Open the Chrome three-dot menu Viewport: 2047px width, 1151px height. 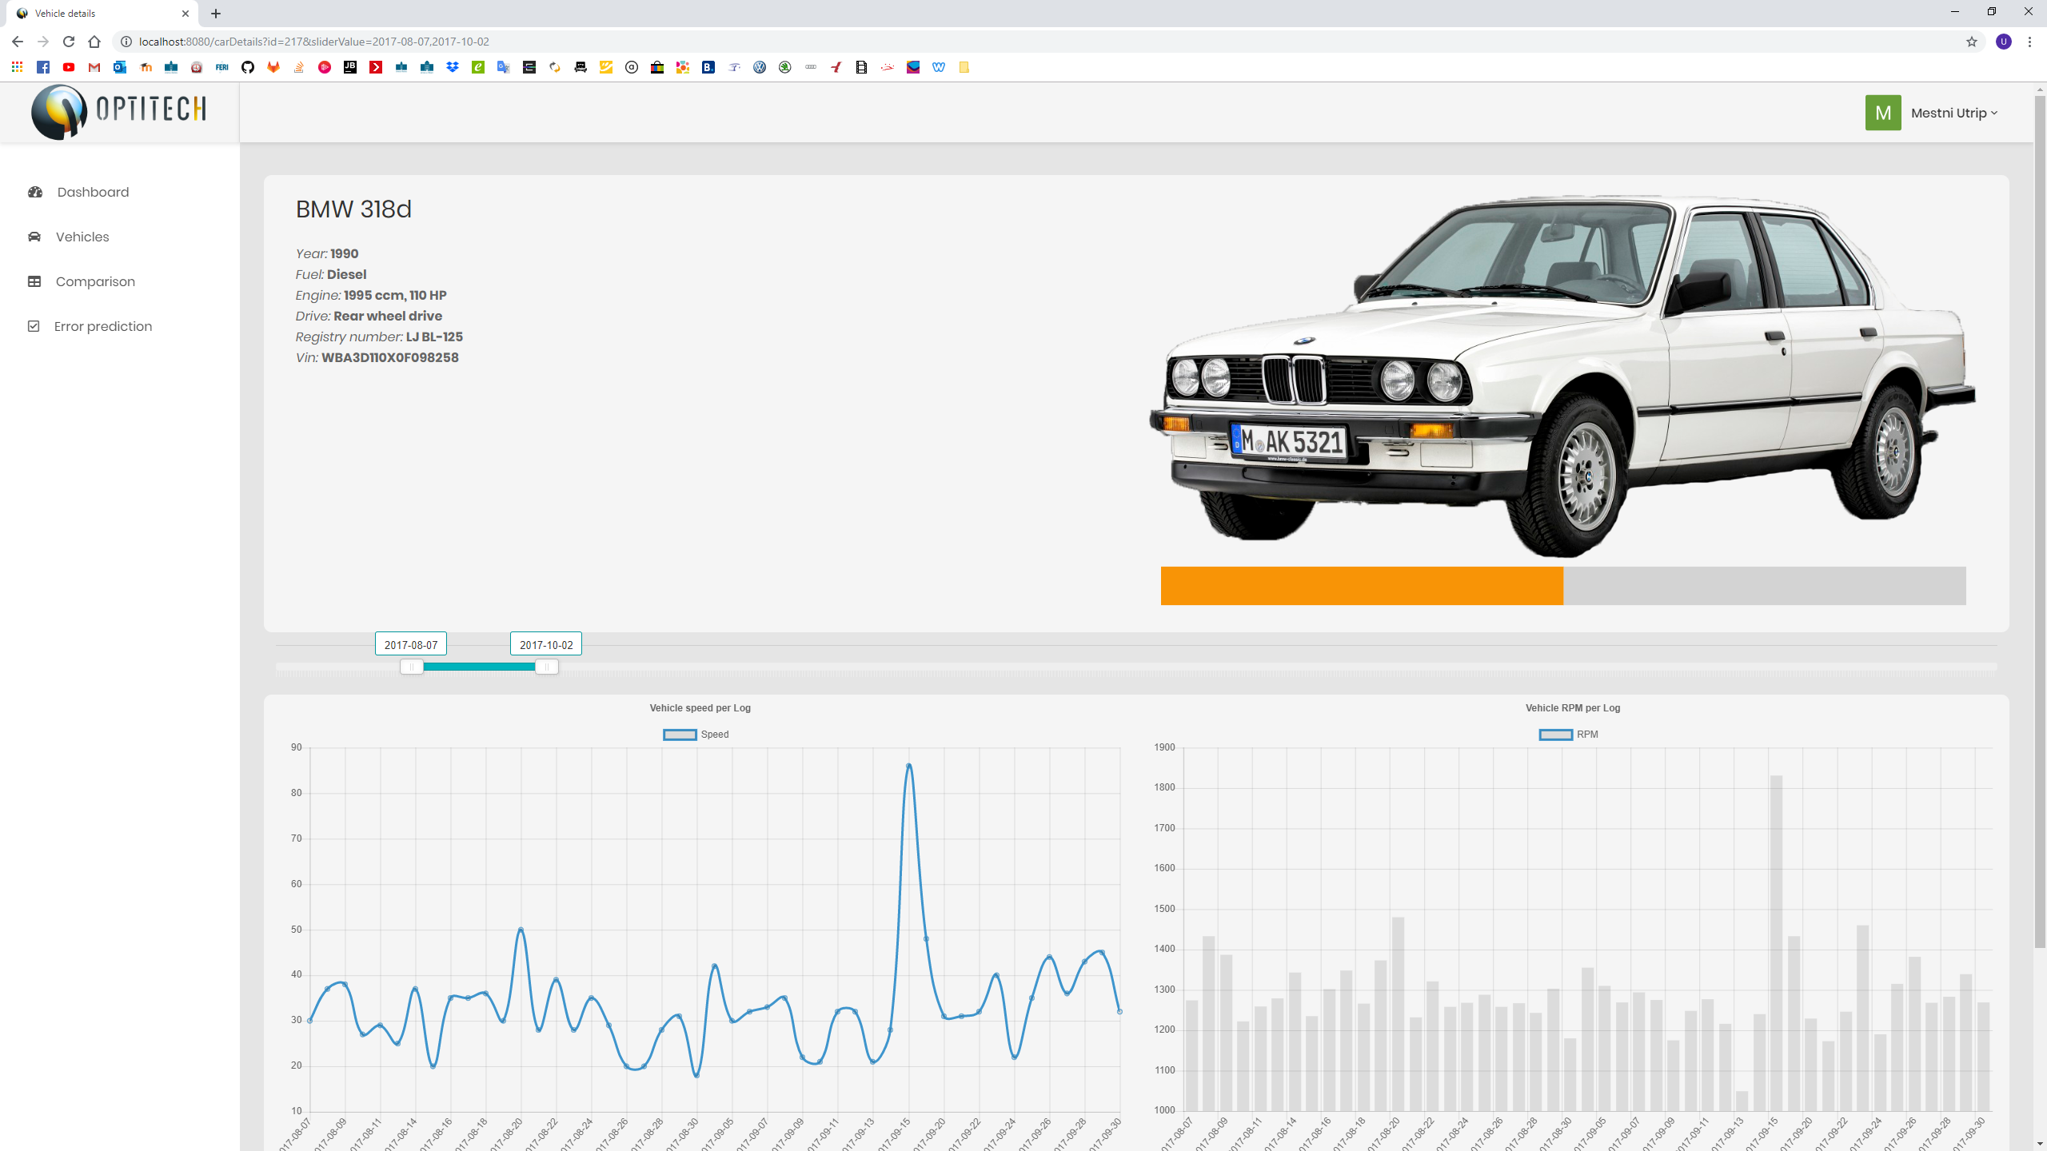2029,42
